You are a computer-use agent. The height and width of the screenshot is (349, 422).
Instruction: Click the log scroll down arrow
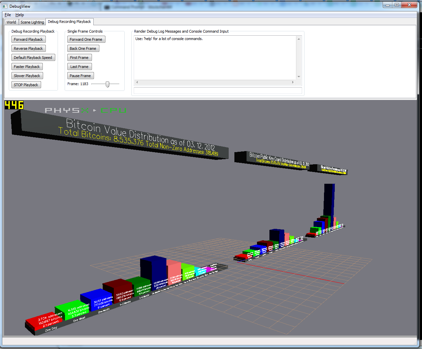pos(299,77)
